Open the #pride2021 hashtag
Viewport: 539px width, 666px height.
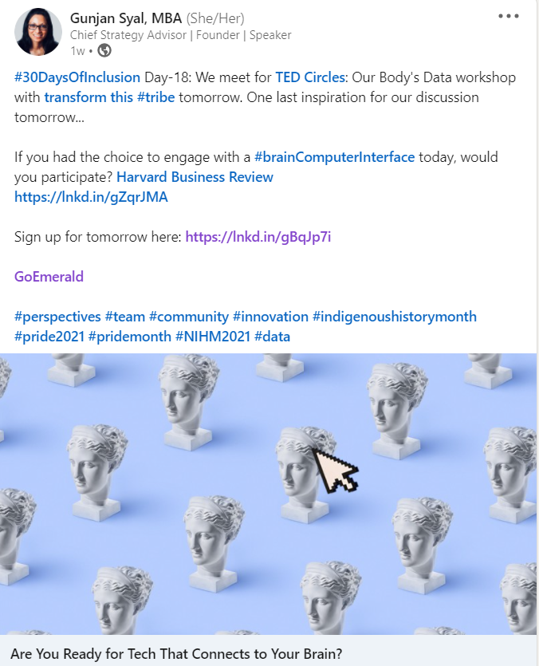(49, 337)
